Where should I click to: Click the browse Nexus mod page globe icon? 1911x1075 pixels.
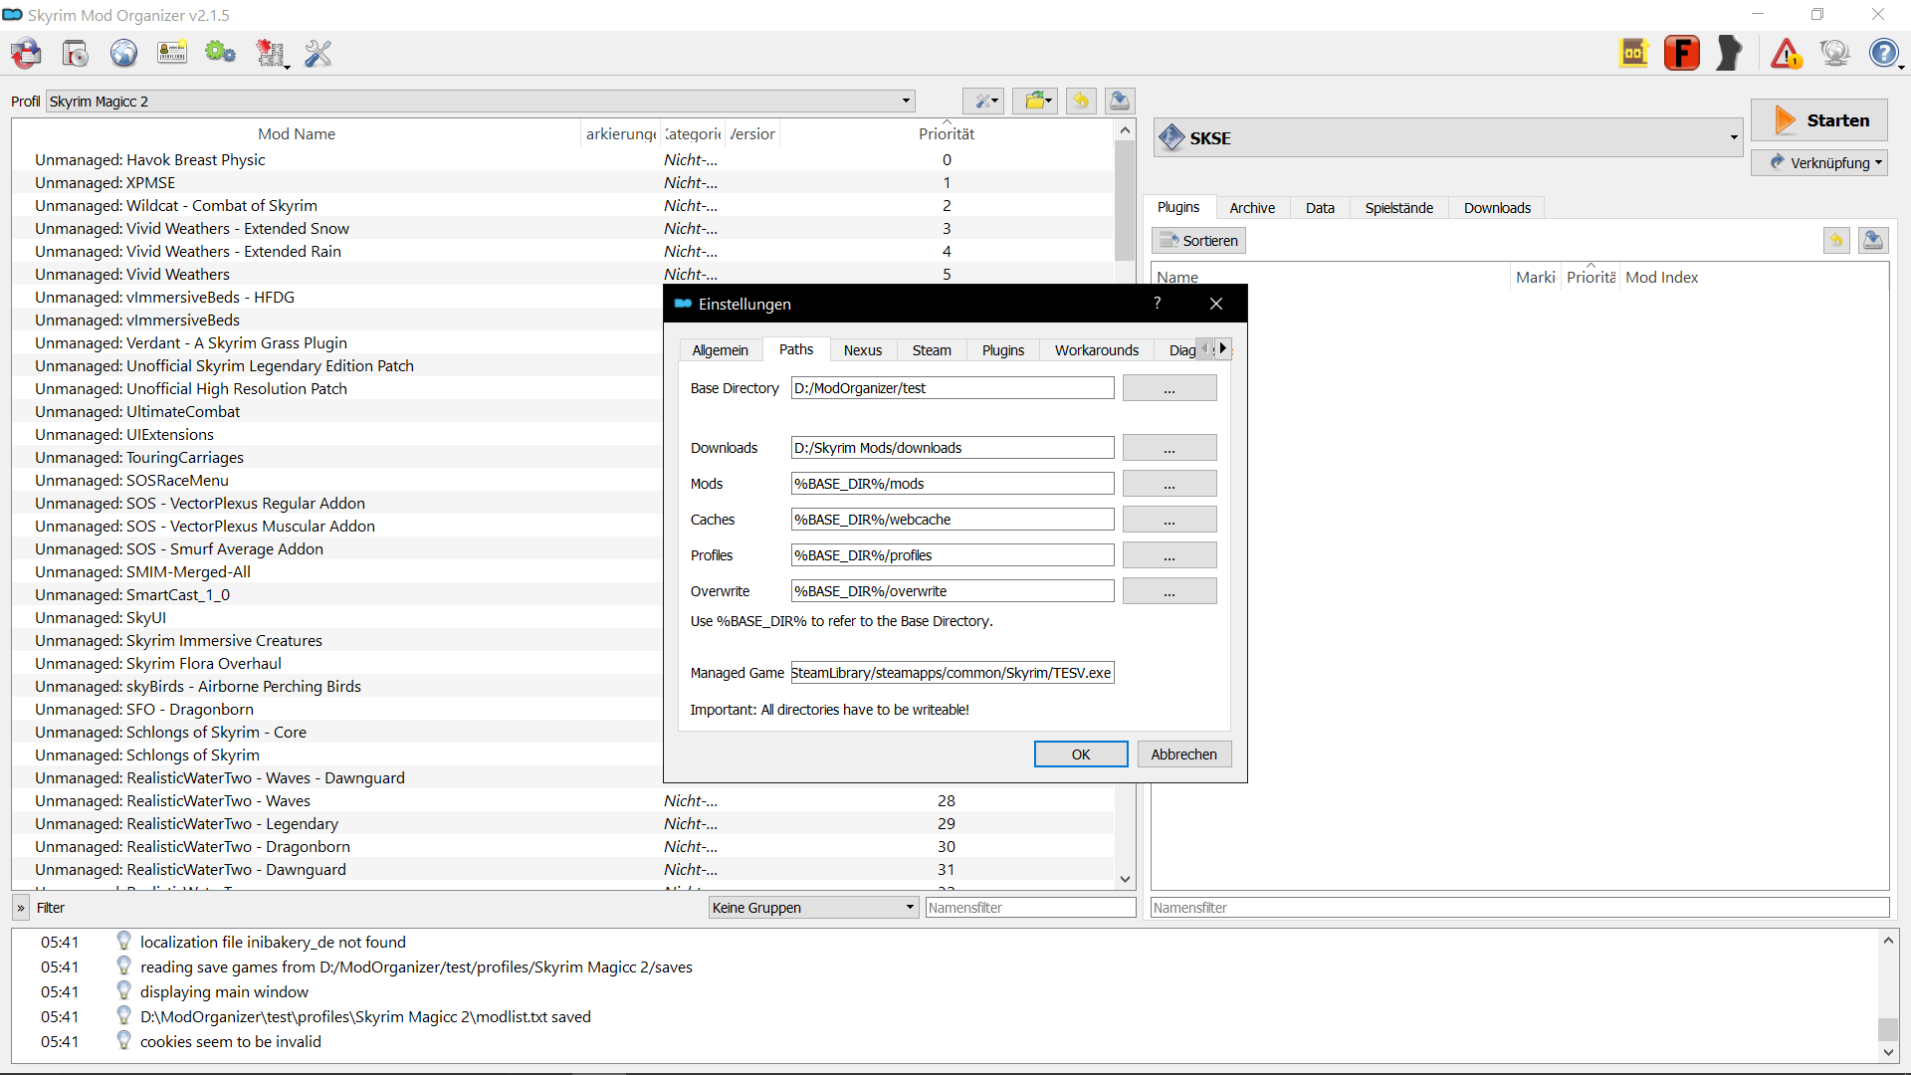[123, 53]
